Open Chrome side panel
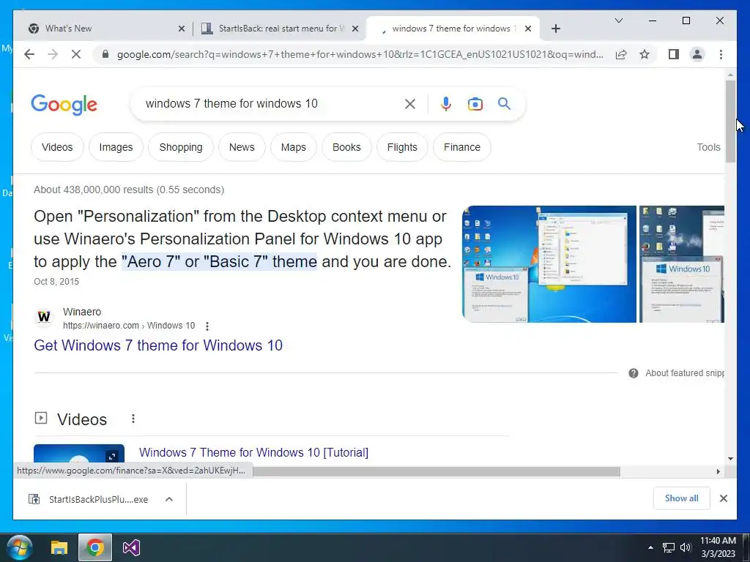The width and height of the screenshot is (750, 562). click(x=674, y=54)
